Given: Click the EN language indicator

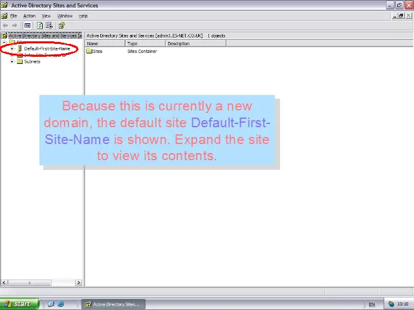Looking at the screenshot, I should click(372, 304).
